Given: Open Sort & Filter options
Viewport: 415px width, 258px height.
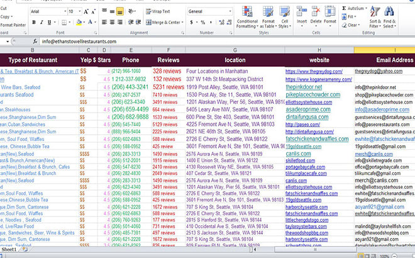Looking at the screenshot, I should click(x=375, y=17).
